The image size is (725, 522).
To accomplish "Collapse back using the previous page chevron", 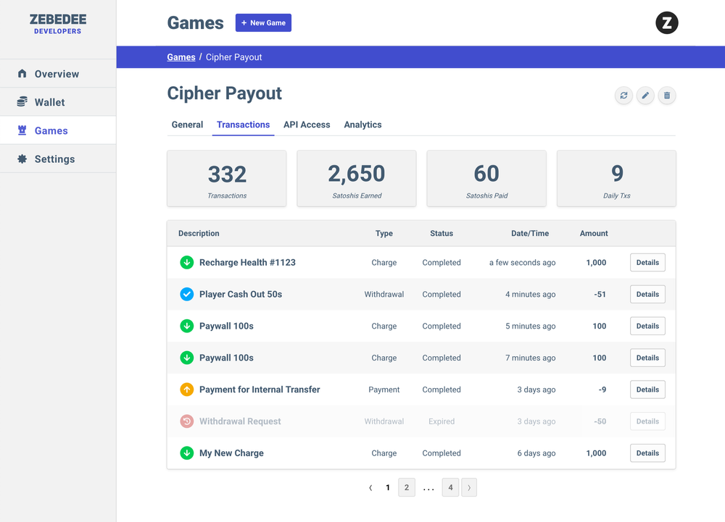I will [370, 487].
